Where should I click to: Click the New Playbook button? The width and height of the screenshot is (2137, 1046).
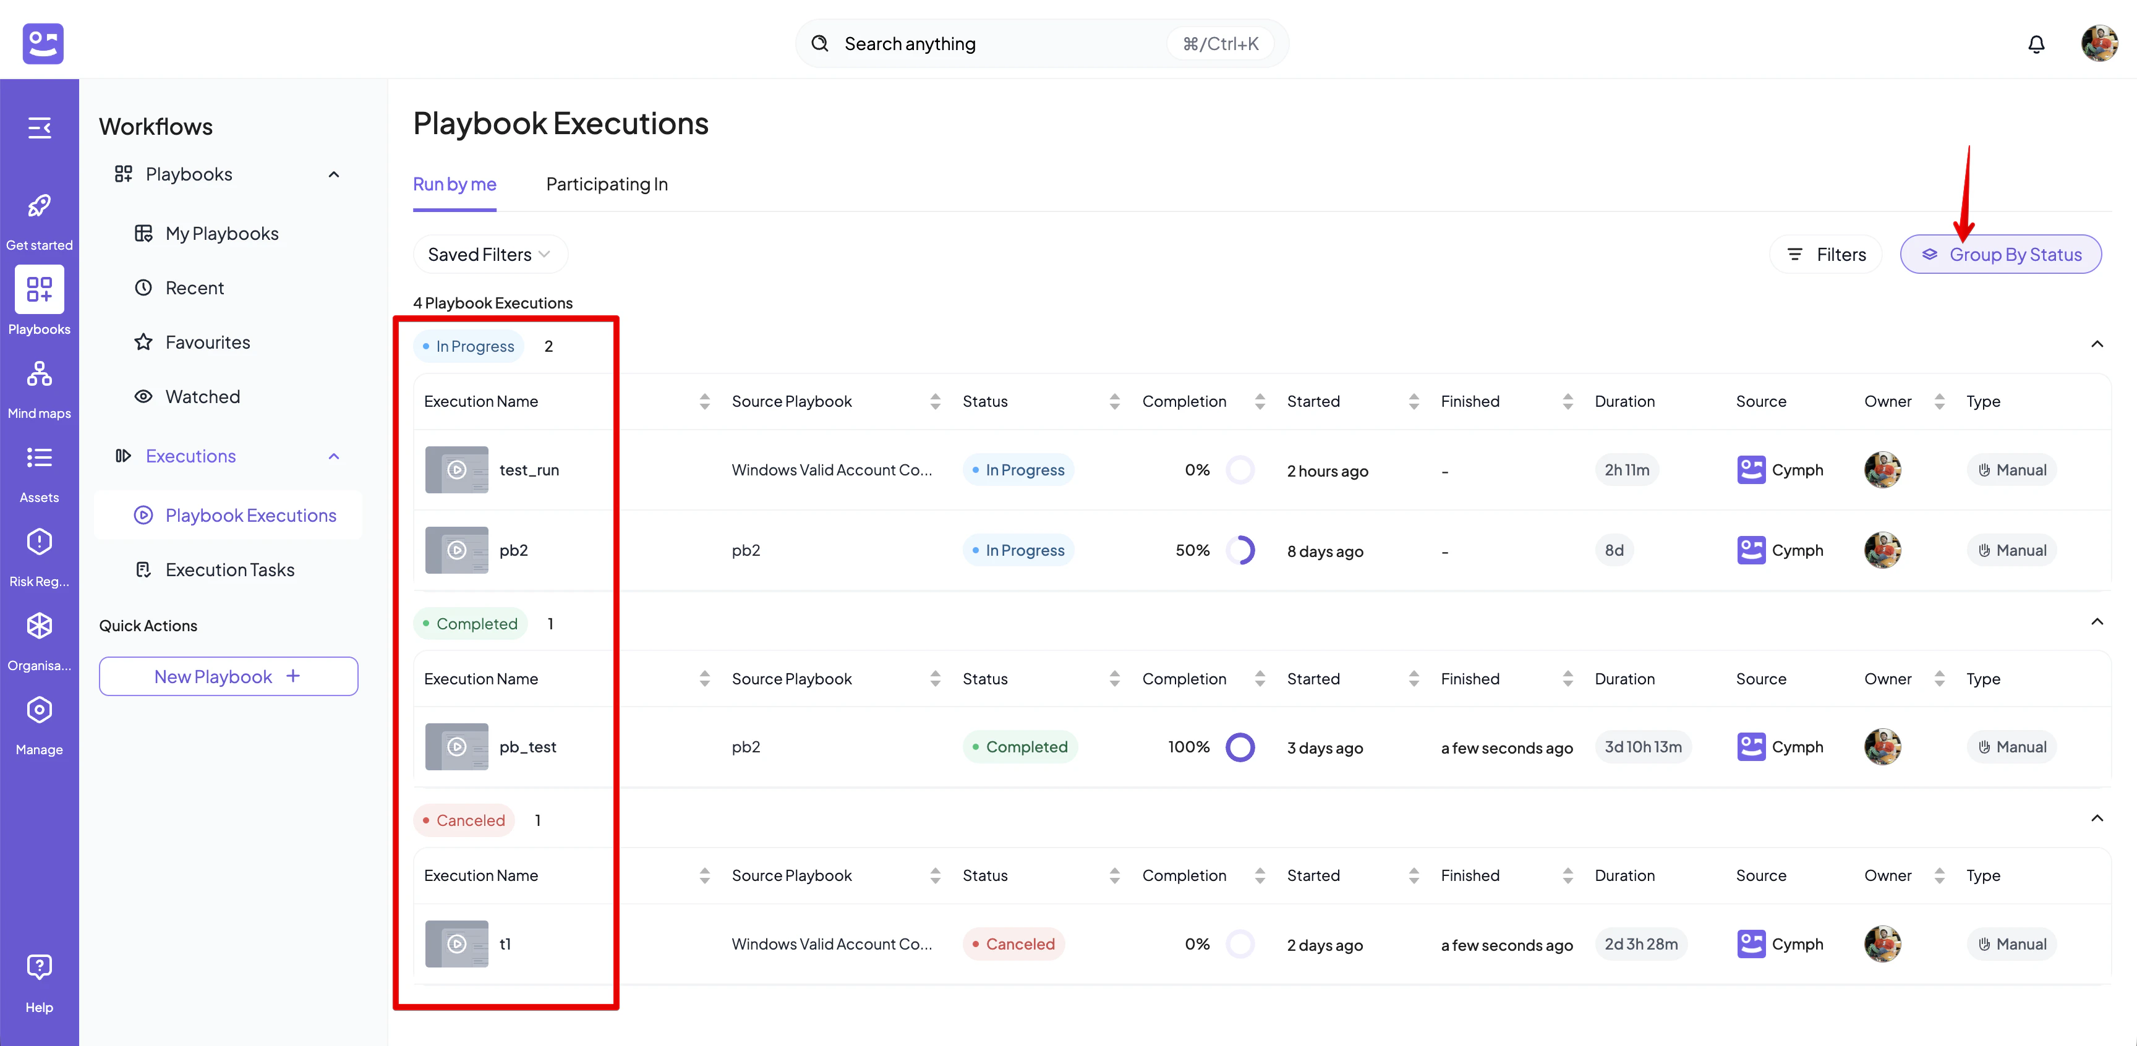[228, 675]
